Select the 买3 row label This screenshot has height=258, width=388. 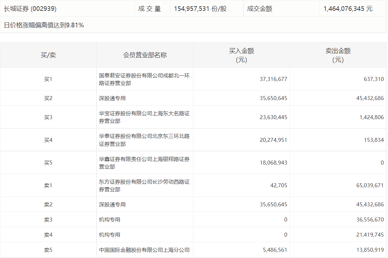pos(48,117)
